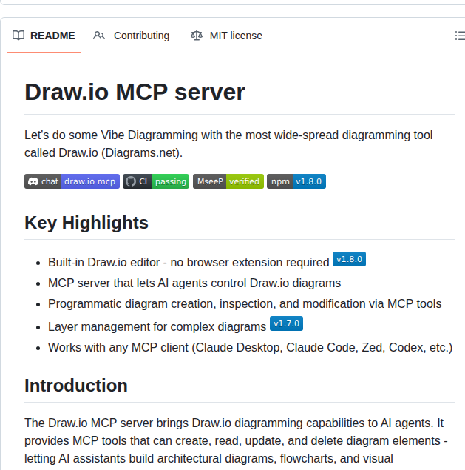
Task: Click the 'Layer management for complex diagrams' text
Action: (x=157, y=326)
